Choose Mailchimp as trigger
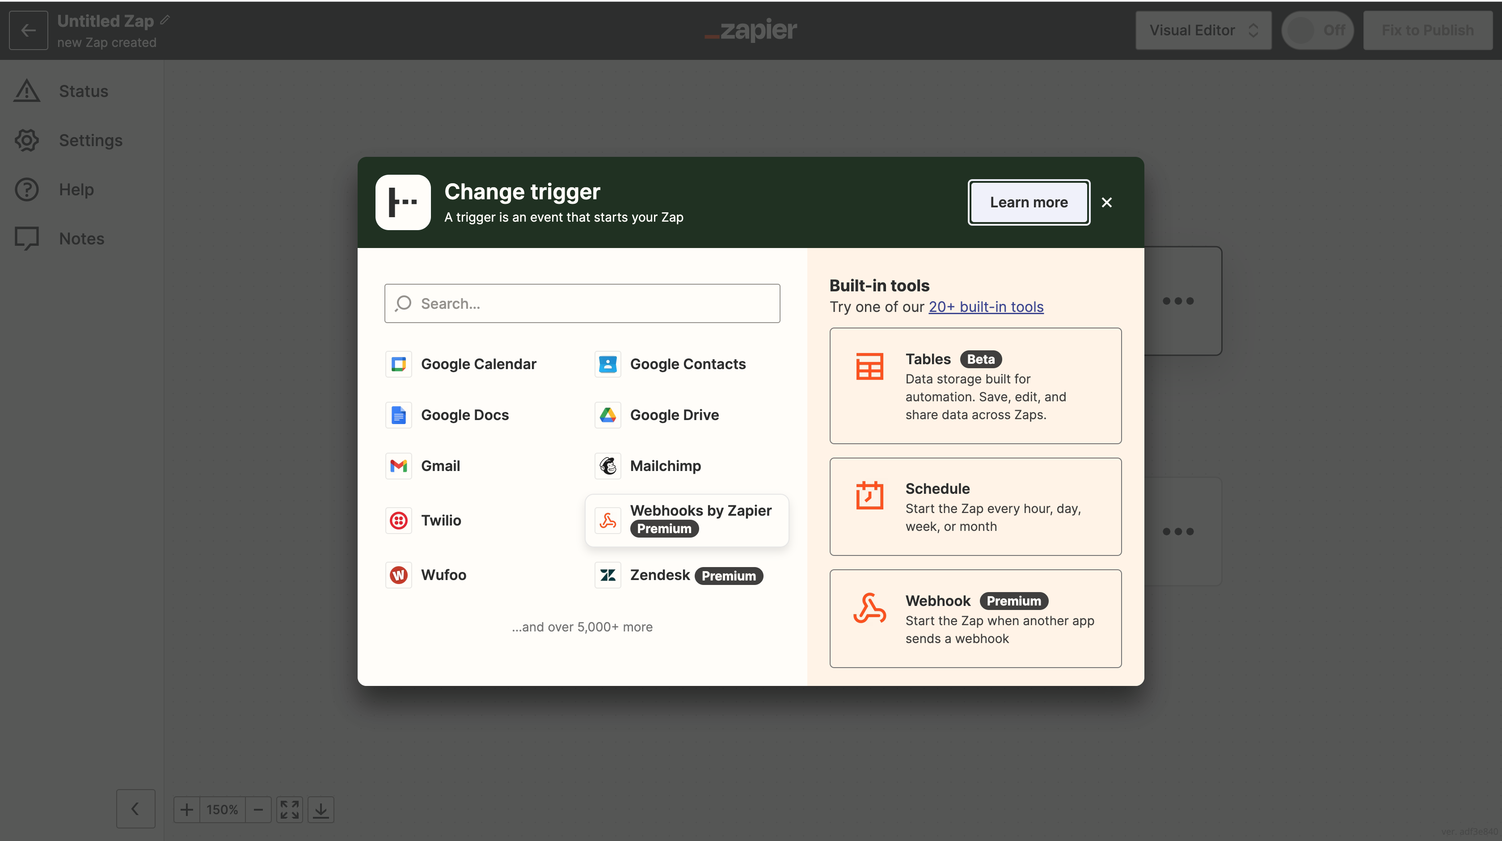1502x841 pixels. click(687, 466)
